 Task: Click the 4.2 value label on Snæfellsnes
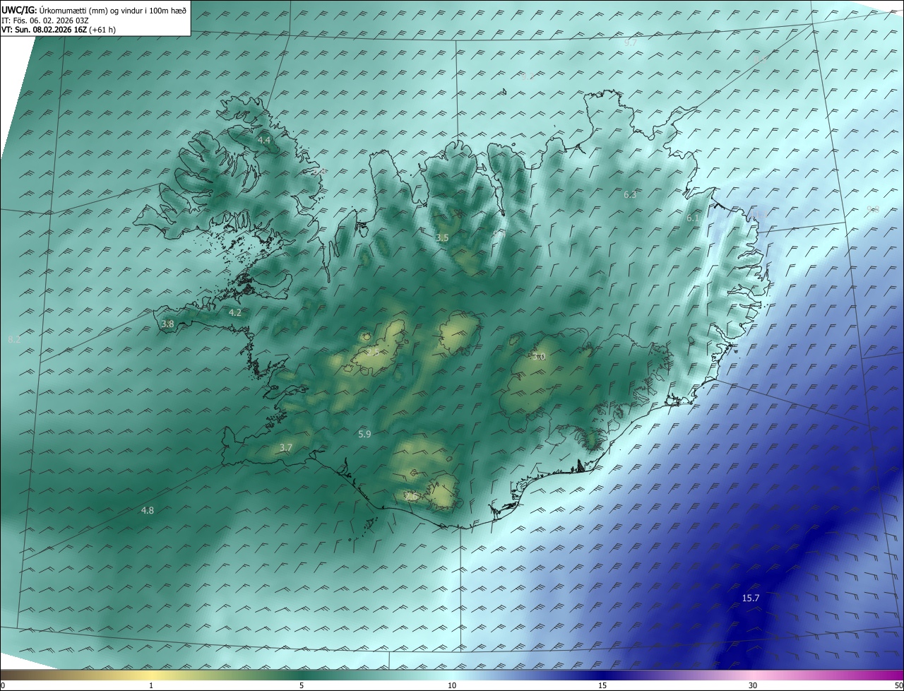pyautogui.click(x=235, y=312)
